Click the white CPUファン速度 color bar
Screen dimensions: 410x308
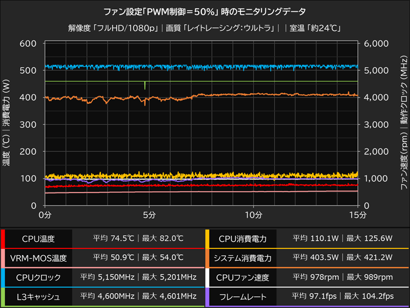click(208, 277)
